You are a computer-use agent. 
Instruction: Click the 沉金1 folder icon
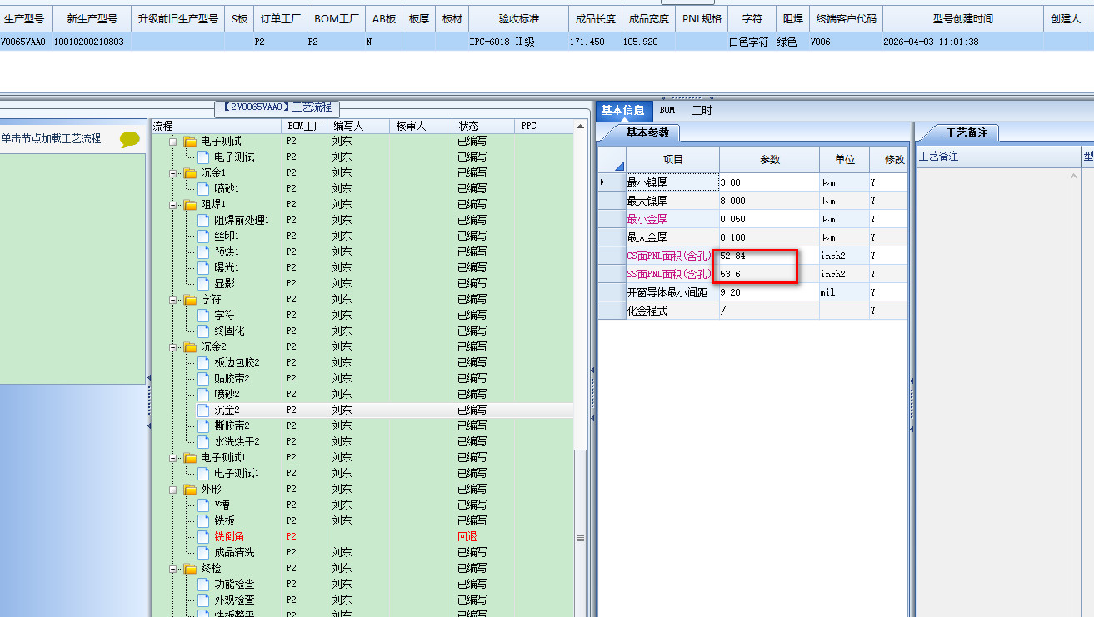point(191,172)
